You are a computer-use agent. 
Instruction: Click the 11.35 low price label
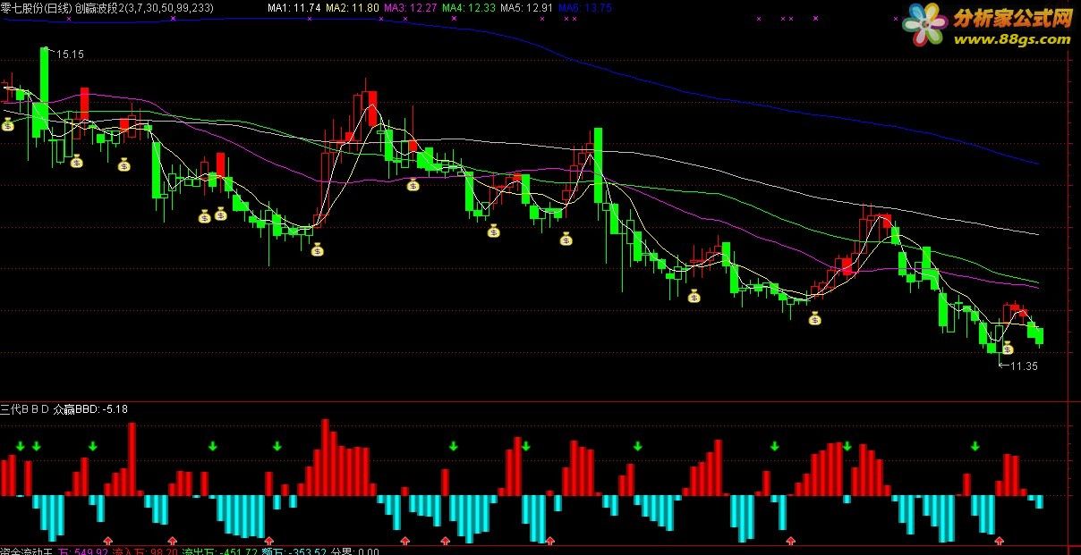click(x=1024, y=366)
